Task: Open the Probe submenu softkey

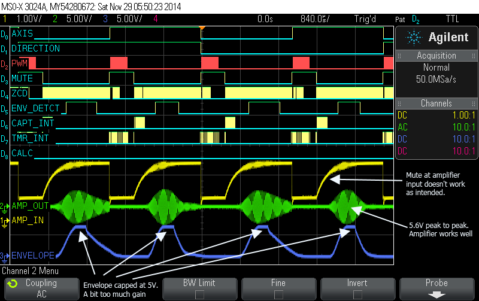Action: [x=436, y=288]
